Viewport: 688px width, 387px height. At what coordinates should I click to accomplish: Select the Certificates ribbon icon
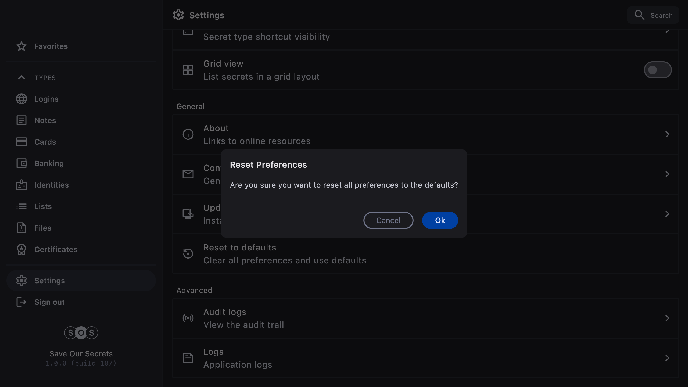pyautogui.click(x=21, y=249)
